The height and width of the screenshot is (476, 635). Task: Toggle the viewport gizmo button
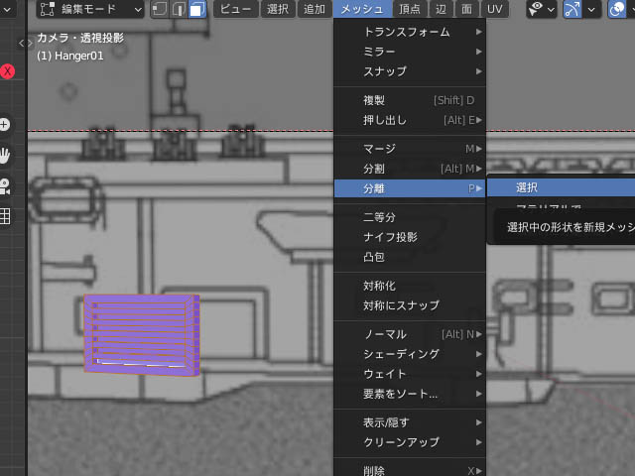tap(572, 9)
